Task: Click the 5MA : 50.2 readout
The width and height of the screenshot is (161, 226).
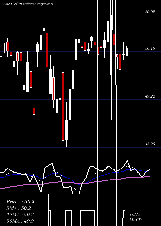Action: [x=19, y=208]
